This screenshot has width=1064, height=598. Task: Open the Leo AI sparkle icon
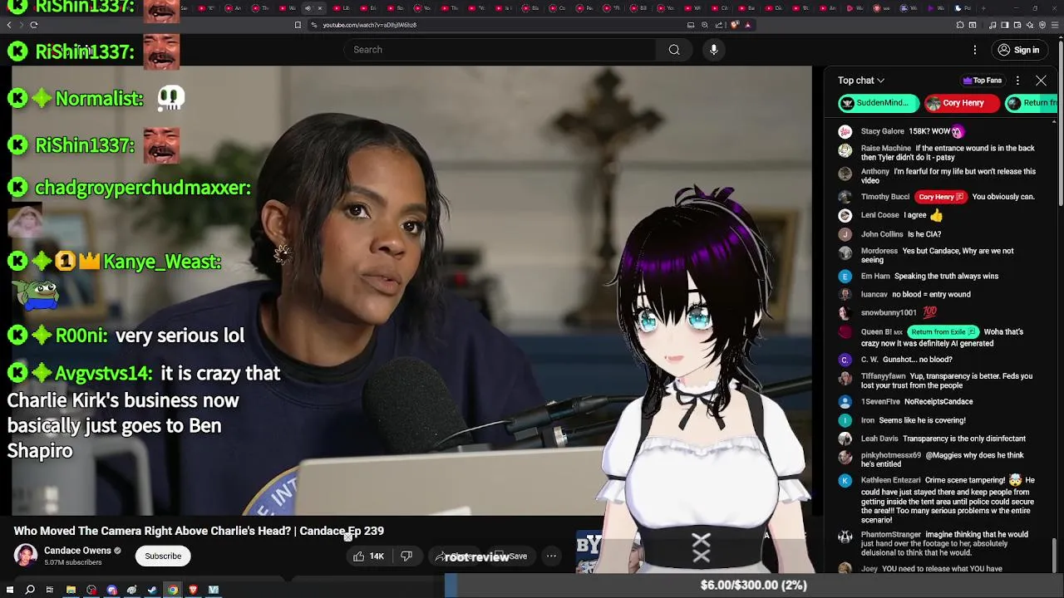[1030, 25]
